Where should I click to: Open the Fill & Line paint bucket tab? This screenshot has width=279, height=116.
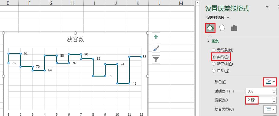[x=210, y=28]
